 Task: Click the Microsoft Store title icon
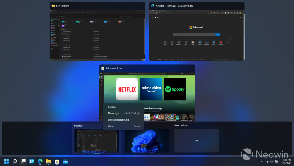(103, 68)
